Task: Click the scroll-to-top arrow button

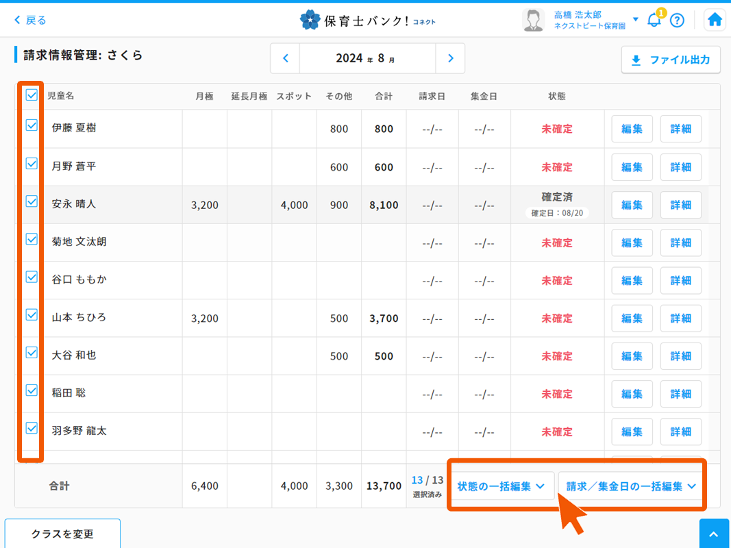Action: (x=714, y=534)
